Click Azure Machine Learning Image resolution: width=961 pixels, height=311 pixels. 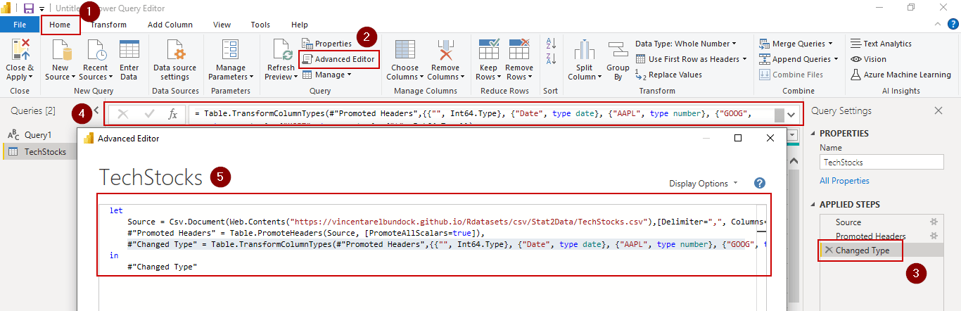click(900, 75)
